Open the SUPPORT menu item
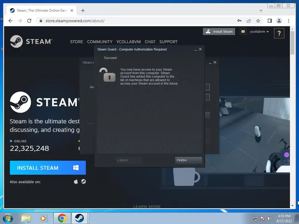Viewport: 299px width, 224px height. pos(168,42)
